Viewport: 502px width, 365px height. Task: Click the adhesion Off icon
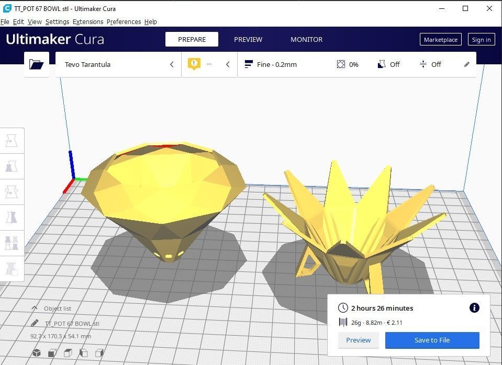tap(423, 64)
